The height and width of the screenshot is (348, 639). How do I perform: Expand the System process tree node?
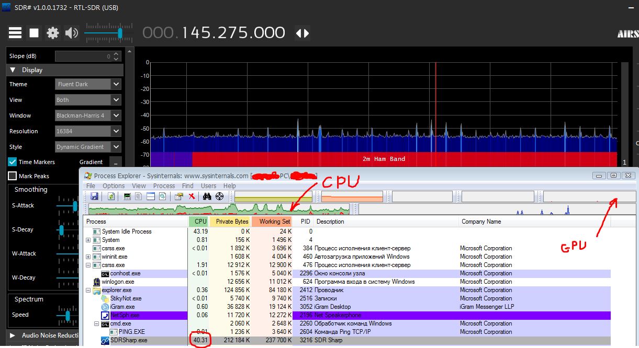[88, 240]
